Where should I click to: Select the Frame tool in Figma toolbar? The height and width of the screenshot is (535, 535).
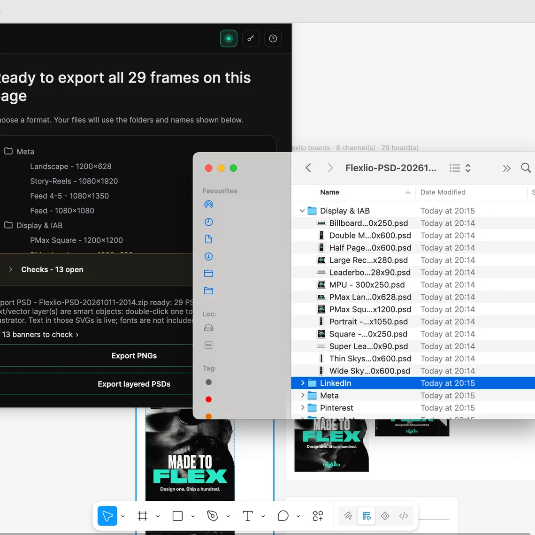pos(143,516)
